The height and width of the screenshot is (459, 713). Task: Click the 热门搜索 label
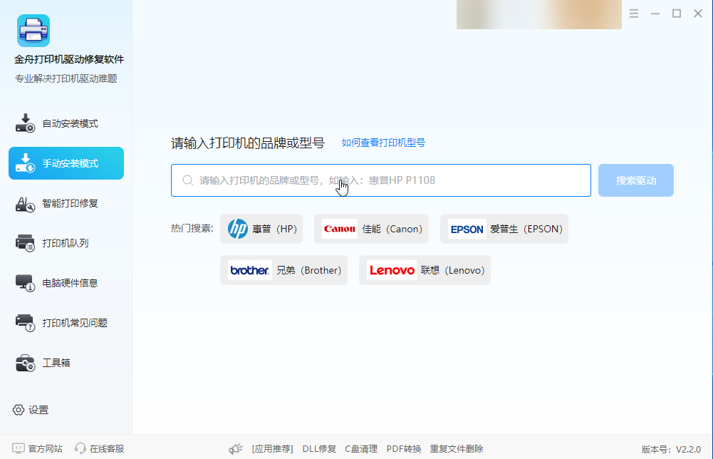click(192, 228)
